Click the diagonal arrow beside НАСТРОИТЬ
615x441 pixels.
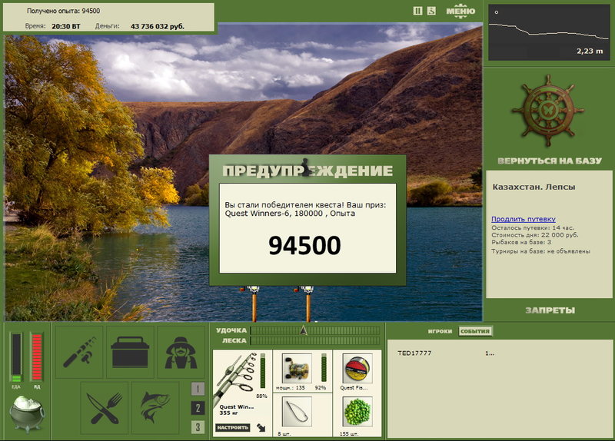click(x=261, y=428)
